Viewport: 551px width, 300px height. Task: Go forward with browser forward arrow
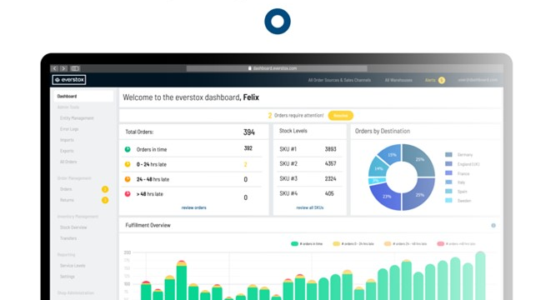[63, 68]
